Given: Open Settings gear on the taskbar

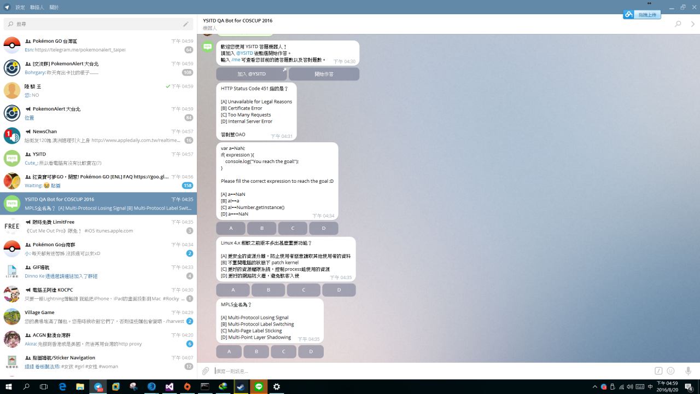Looking at the screenshot, I should tap(277, 386).
